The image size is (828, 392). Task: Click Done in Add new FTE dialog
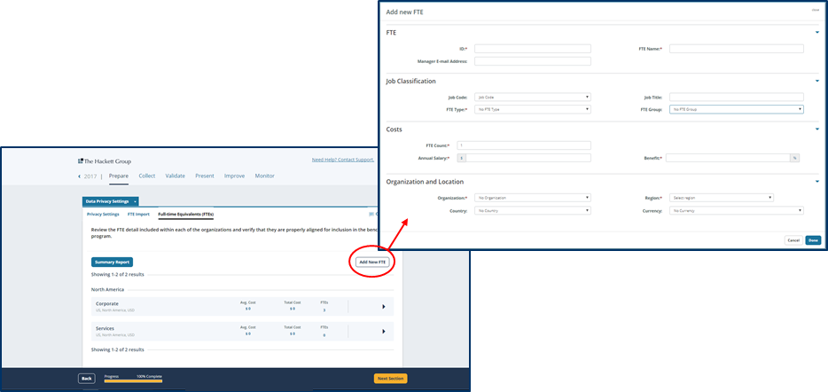point(813,240)
